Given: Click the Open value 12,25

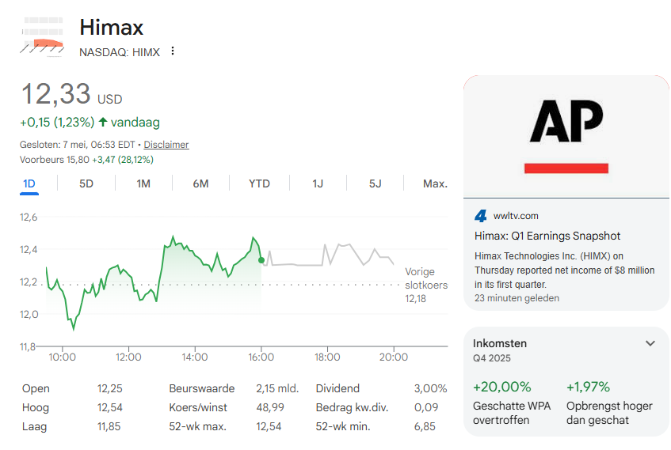Looking at the screenshot, I should 109,388.
